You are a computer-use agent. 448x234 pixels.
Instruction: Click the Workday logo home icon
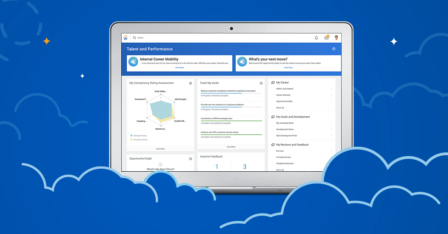(x=125, y=38)
